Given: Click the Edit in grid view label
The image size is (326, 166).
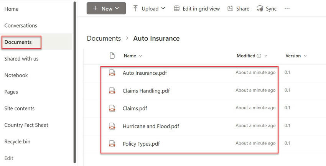Looking at the screenshot, I should pyautogui.click(x=201, y=9).
